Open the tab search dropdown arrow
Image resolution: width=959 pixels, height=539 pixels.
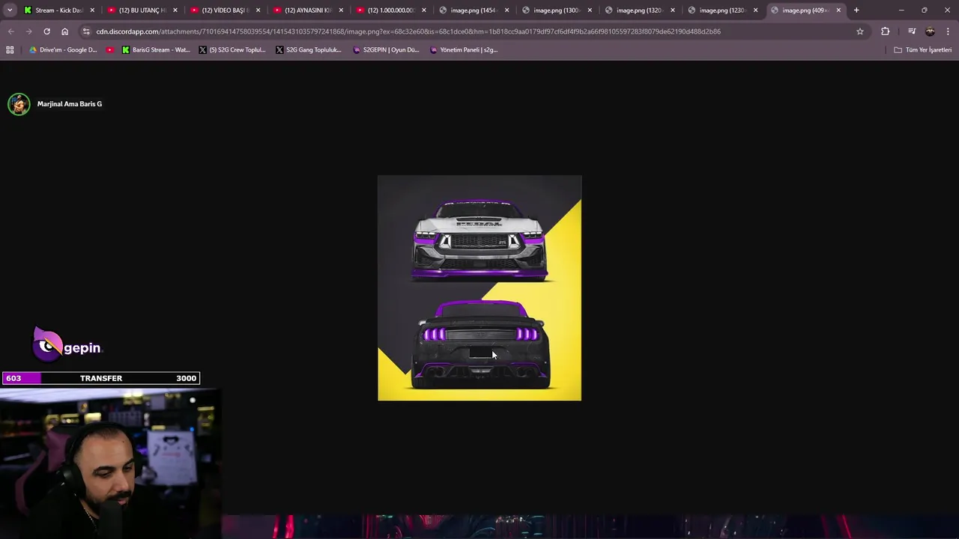click(x=10, y=10)
